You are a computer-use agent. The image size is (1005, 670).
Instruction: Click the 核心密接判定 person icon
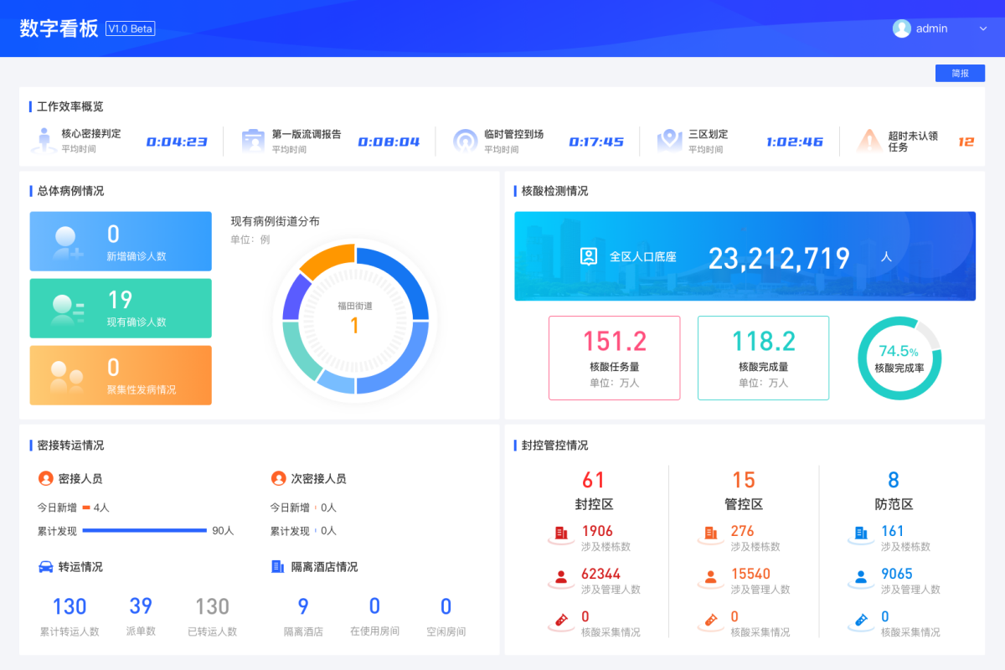tap(44, 140)
